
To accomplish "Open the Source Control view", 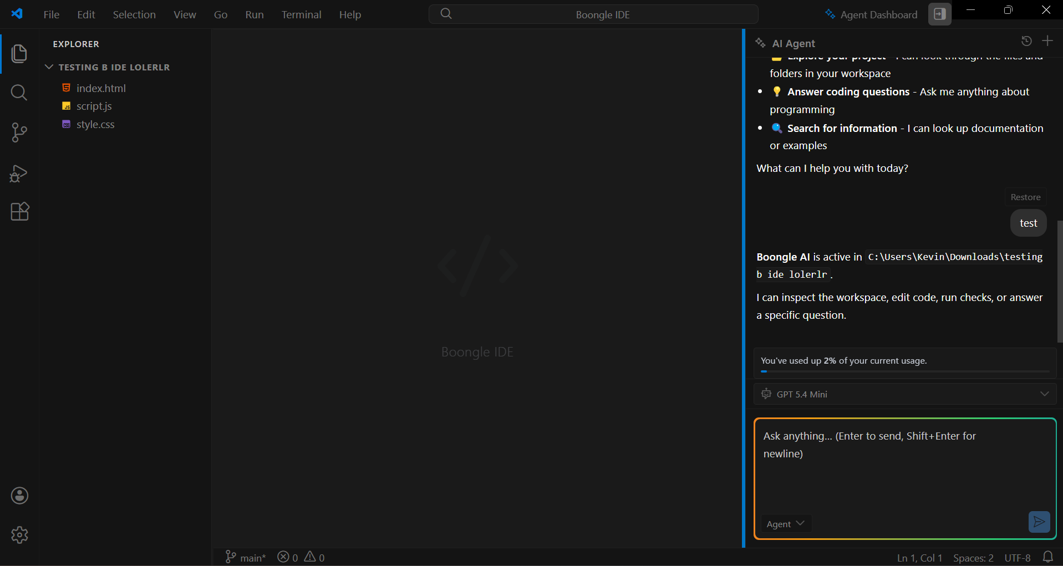I will 19,132.
